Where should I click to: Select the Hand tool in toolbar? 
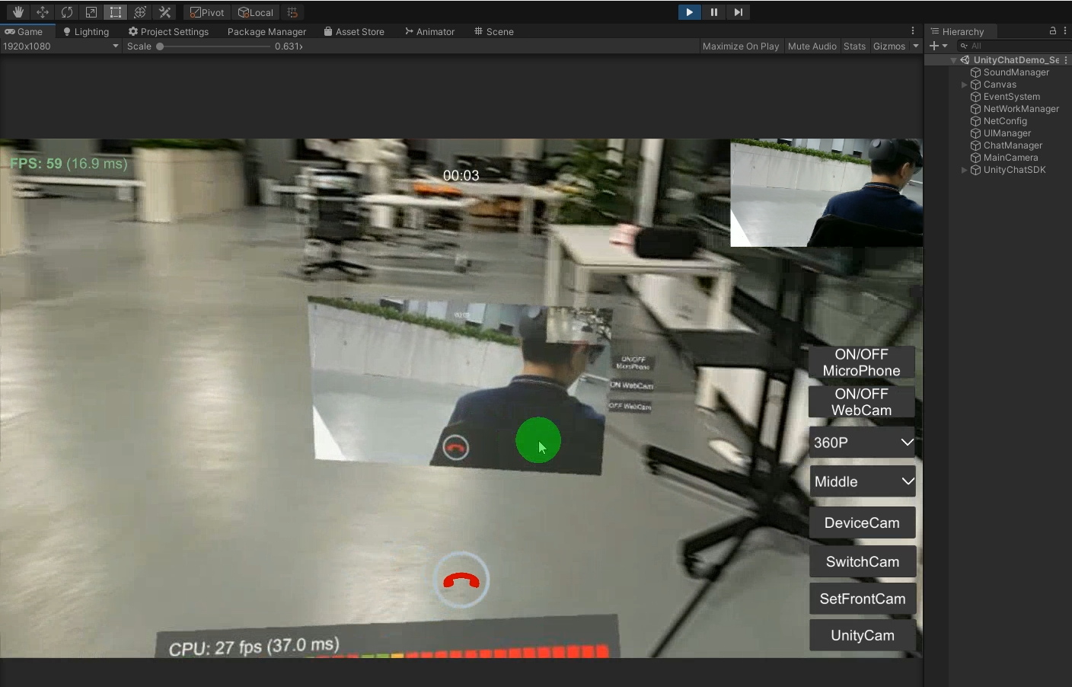18,12
